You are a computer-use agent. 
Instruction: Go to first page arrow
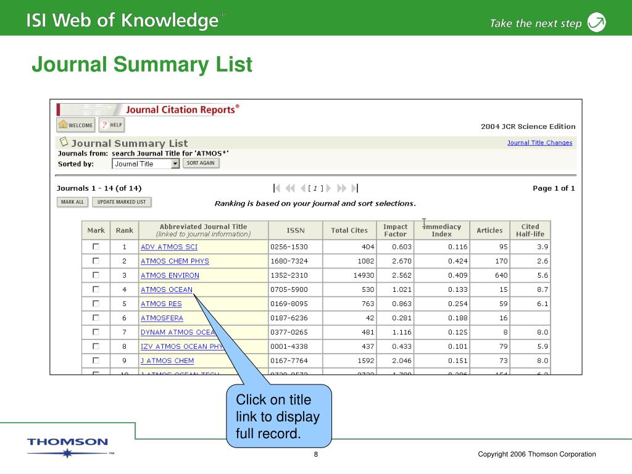(276, 188)
